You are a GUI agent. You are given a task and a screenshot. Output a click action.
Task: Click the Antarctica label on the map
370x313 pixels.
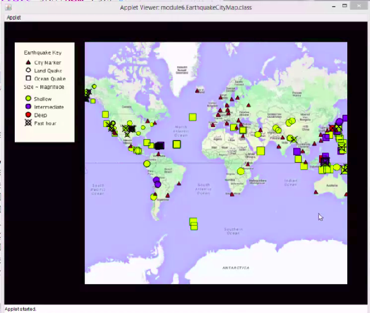pos(236,268)
